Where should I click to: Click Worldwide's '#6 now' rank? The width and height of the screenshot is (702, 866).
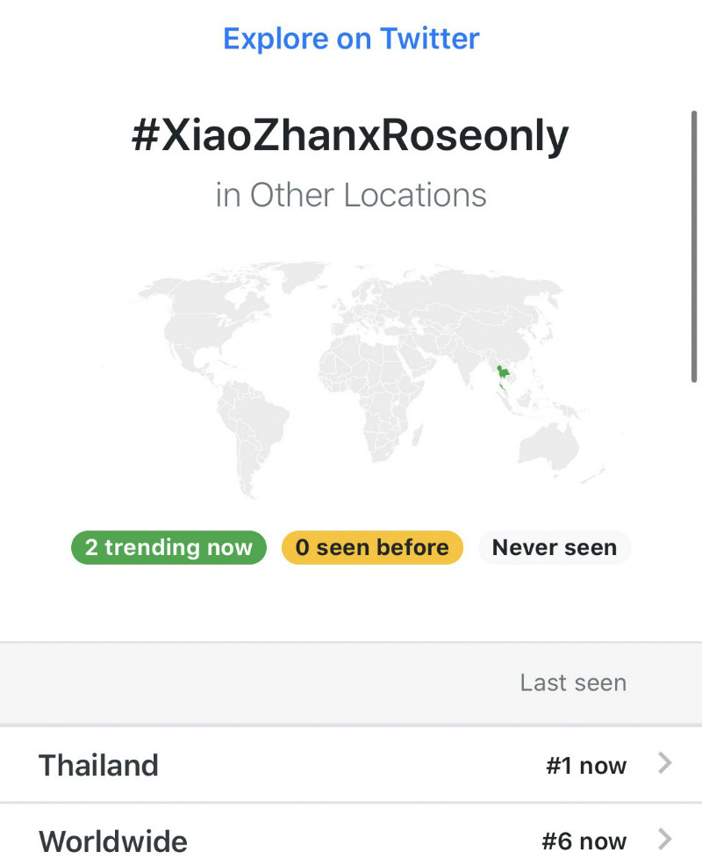coord(584,841)
